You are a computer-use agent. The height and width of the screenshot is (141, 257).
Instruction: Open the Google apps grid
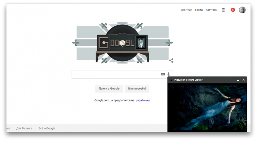(224, 10)
